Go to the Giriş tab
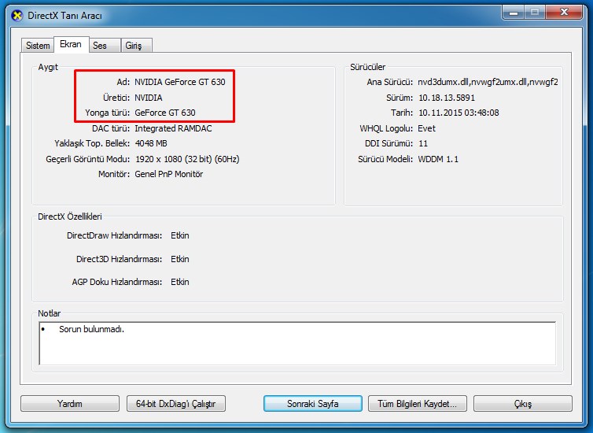The width and height of the screenshot is (593, 433). pyautogui.click(x=134, y=46)
